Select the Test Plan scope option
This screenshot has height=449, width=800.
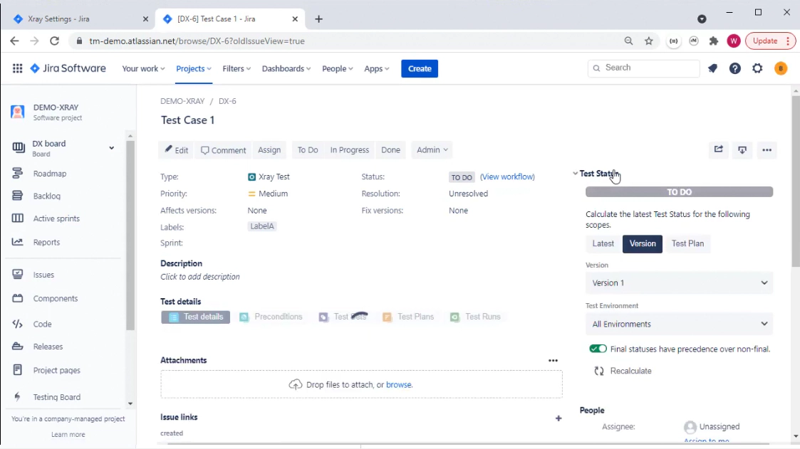[687, 243]
